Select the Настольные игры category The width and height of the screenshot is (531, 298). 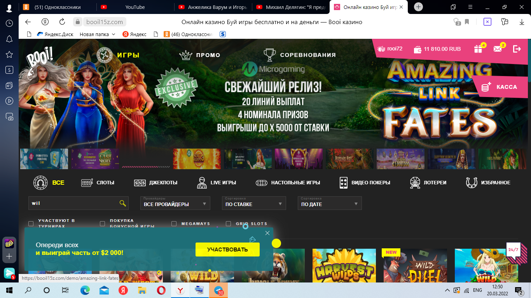288,182
